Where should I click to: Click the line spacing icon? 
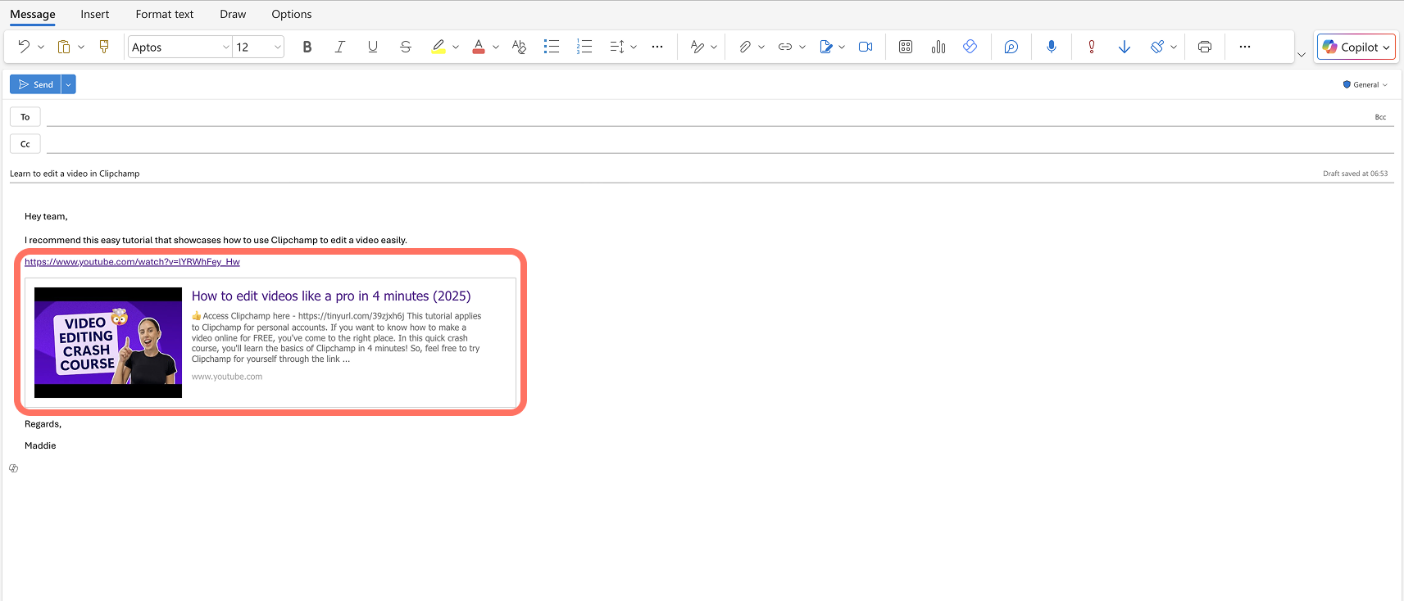[x=617, y=47]
